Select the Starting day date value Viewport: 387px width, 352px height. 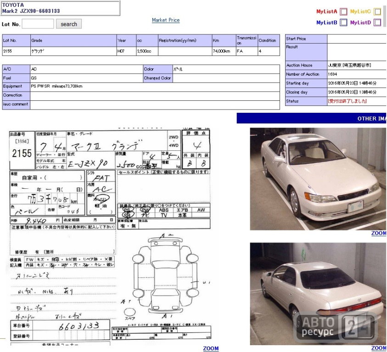click(x=352, y=83)
